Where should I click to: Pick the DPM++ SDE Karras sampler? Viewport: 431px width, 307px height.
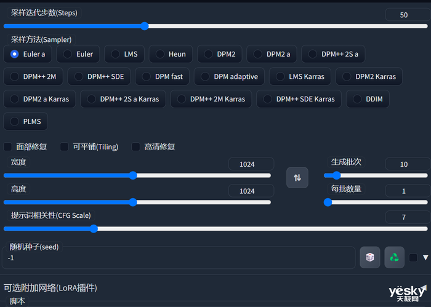299,99
